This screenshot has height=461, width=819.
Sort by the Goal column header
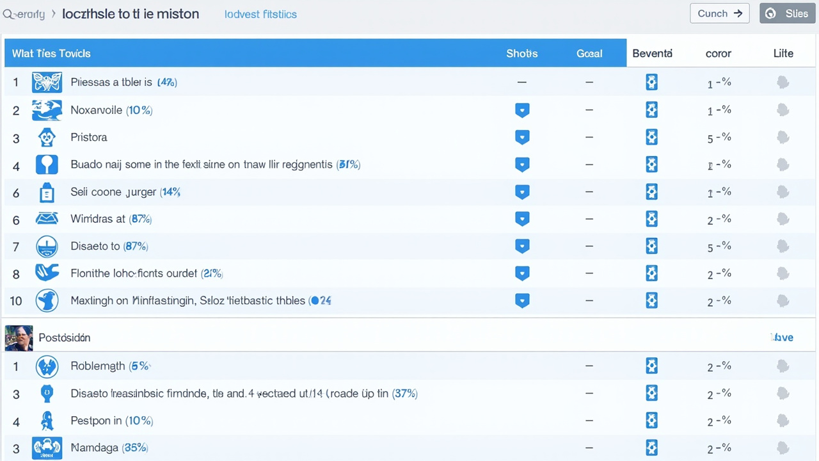(x=589, y=54)
